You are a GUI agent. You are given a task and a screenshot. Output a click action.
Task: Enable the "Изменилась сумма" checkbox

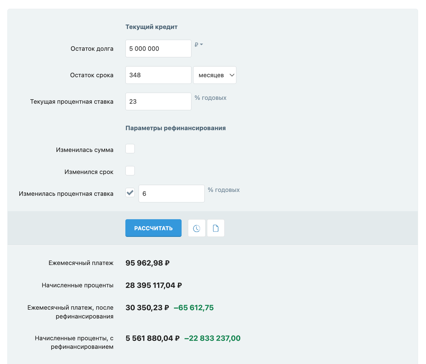coord(130,149)
